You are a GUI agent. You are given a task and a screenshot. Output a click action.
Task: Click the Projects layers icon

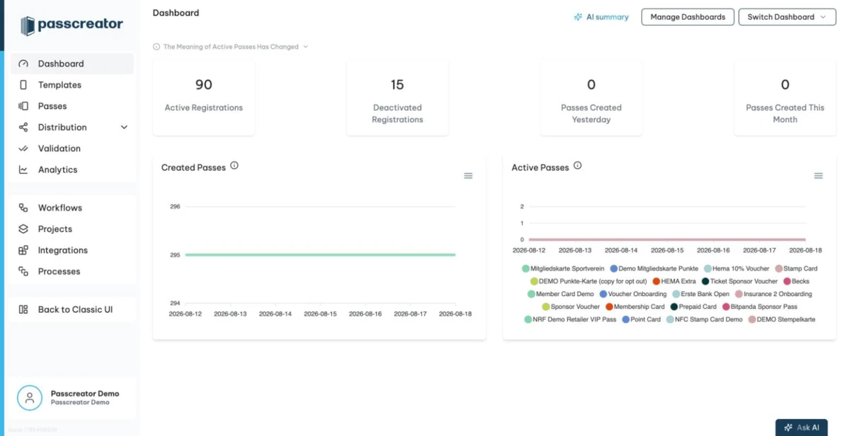[23, 229]
